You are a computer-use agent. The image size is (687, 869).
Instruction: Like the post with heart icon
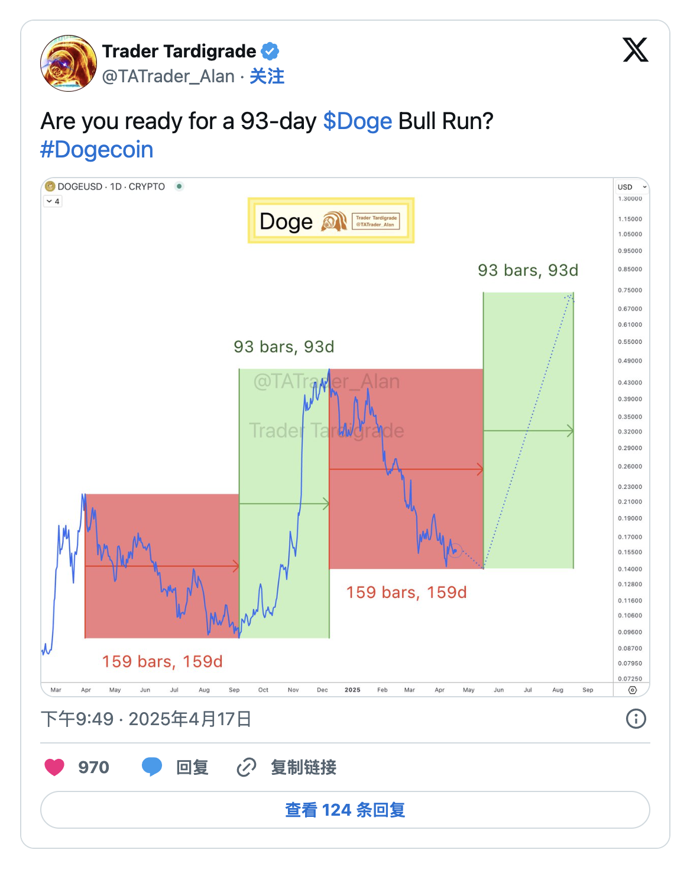pyautogui.click(x=54, y=767)
